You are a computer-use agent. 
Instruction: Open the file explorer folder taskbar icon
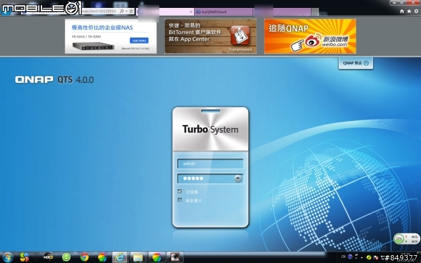coord(138,257)
